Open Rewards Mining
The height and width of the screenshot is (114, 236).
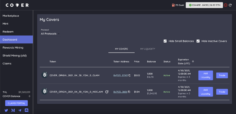coord(16,48)
